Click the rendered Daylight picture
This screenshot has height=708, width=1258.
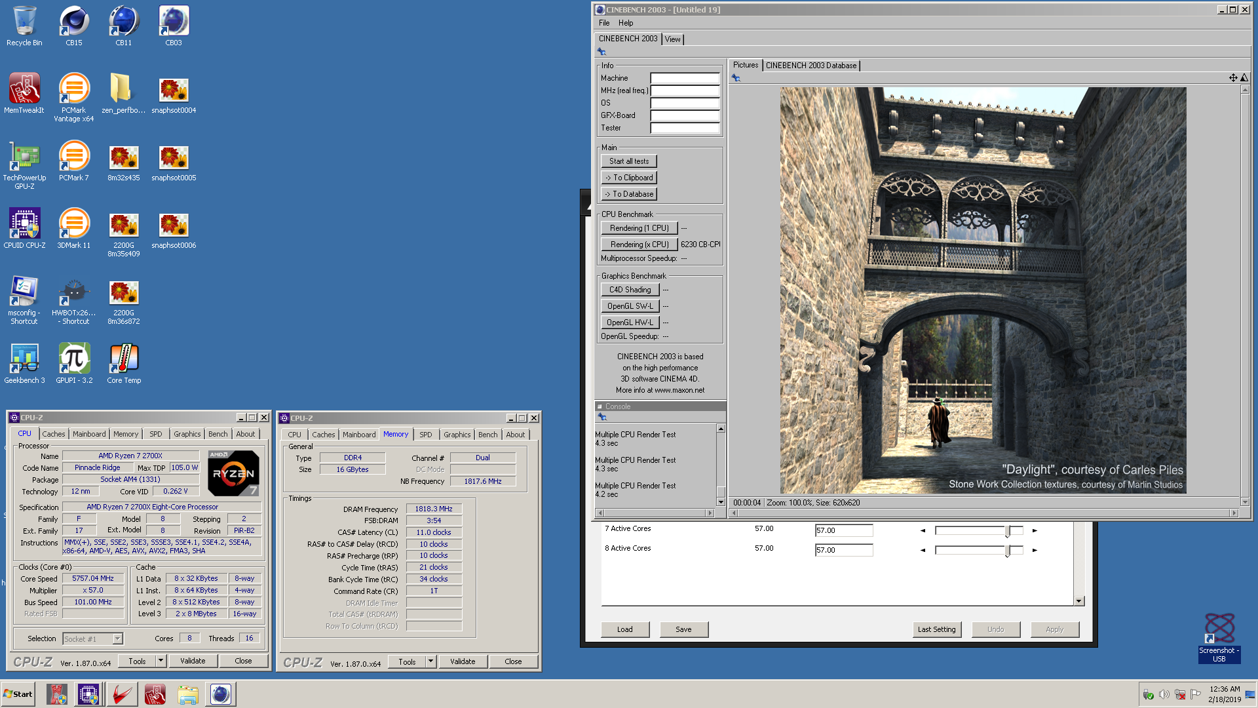(x=983, y=290)
